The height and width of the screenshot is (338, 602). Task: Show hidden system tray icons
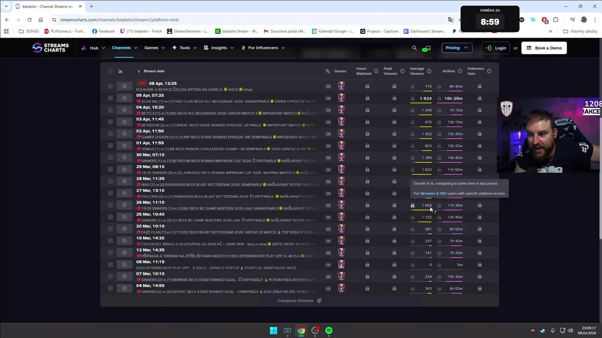(532, 330)
